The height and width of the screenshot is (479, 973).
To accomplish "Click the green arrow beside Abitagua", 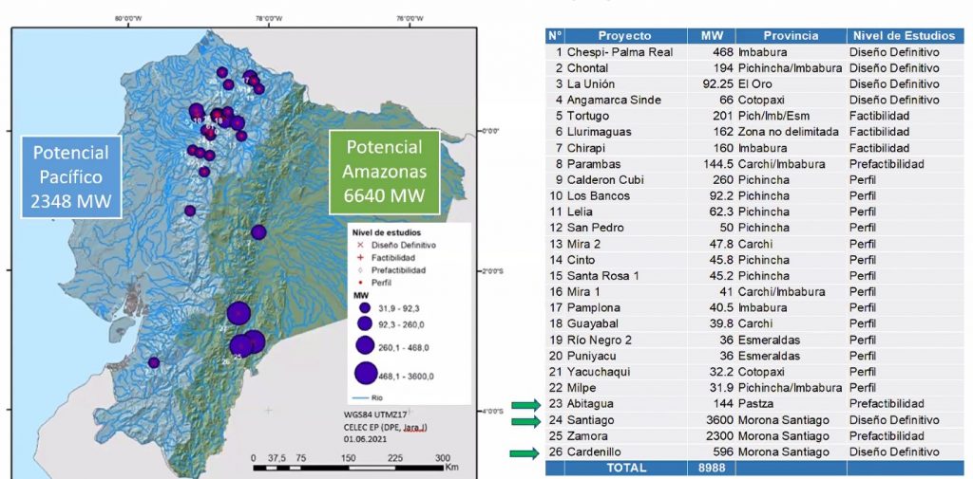I will [525, 405].
